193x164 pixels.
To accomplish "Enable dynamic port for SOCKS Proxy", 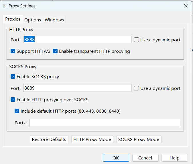I will (x=136, y=88).
